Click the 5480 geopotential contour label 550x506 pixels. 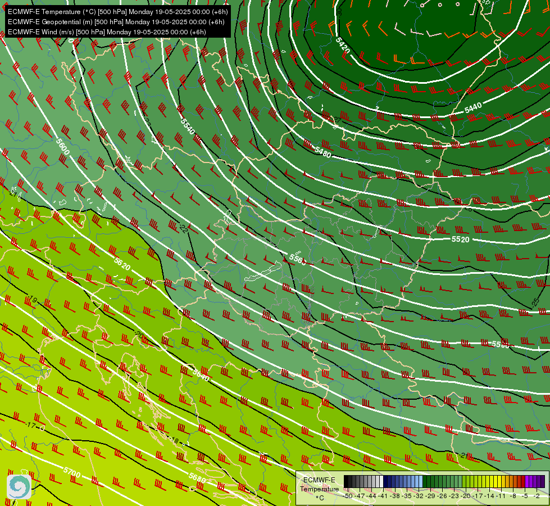[322, 152]
